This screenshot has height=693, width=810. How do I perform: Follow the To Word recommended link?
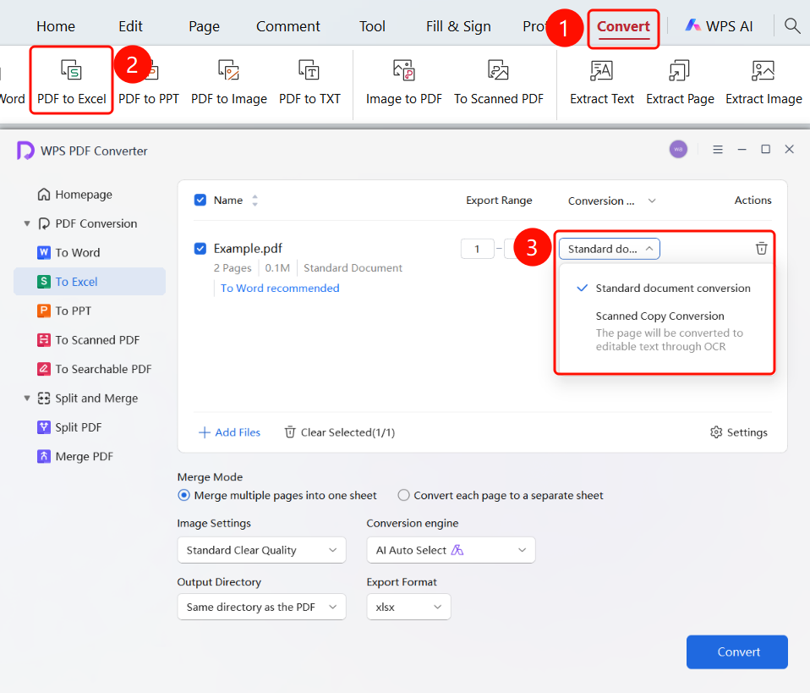pos(280,288)
